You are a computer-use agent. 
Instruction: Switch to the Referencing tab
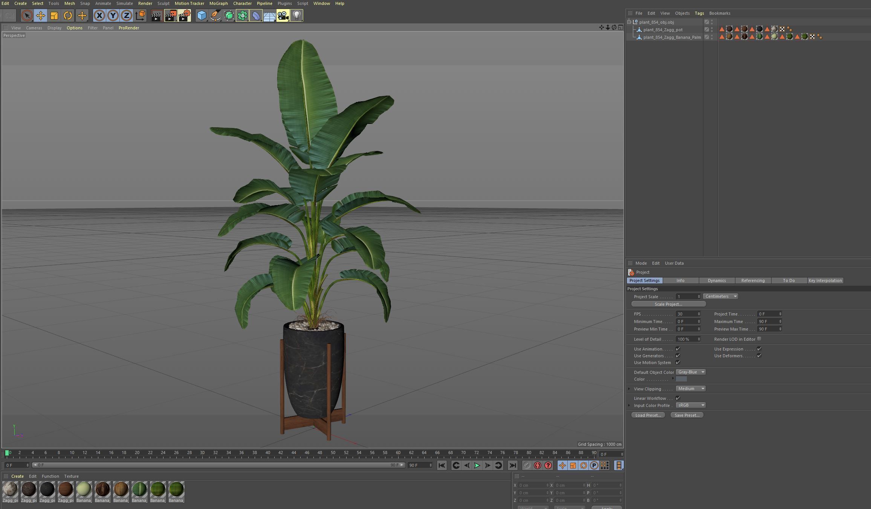pos(753,280)
